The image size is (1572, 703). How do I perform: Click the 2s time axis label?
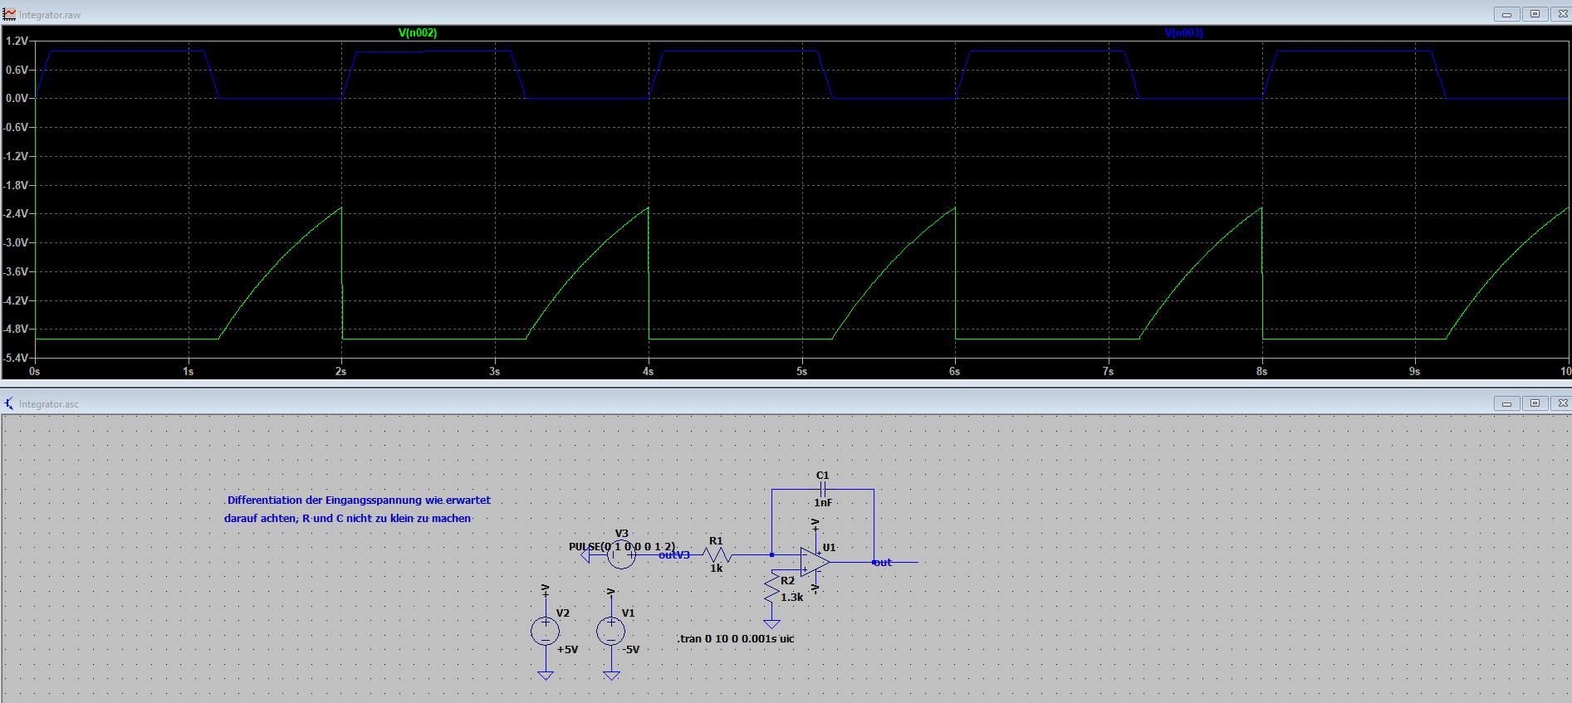point(340,372)
